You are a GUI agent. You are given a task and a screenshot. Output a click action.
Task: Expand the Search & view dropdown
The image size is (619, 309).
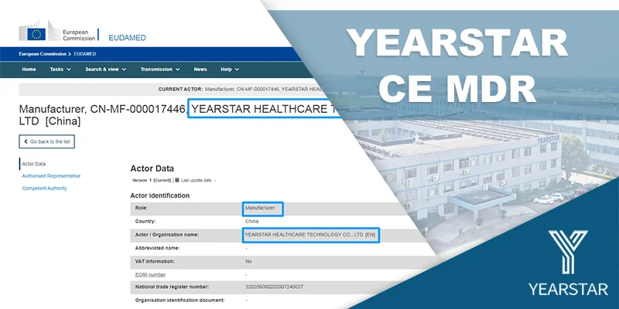pos(106,70)
